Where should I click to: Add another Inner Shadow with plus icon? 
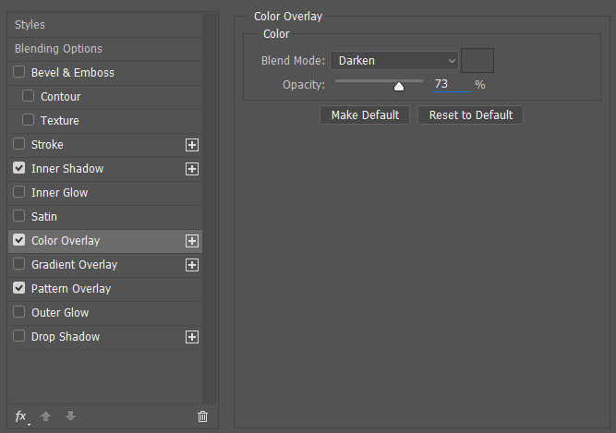[x=192, y=169]
